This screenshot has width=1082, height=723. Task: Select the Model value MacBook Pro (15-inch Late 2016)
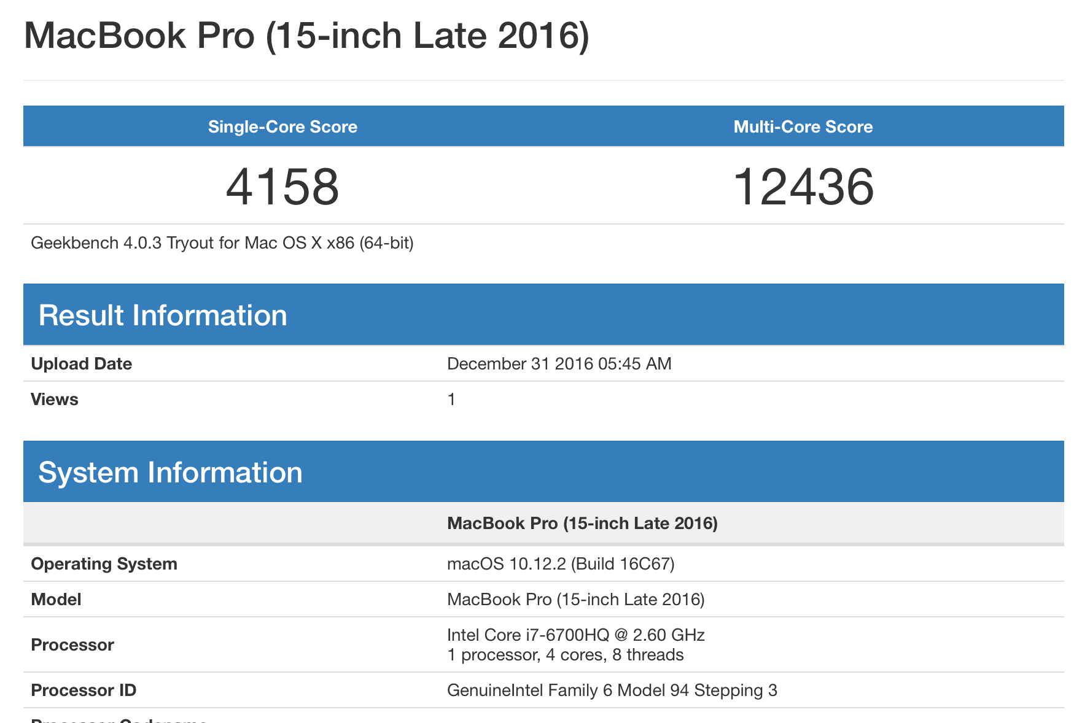coord(576,600)
